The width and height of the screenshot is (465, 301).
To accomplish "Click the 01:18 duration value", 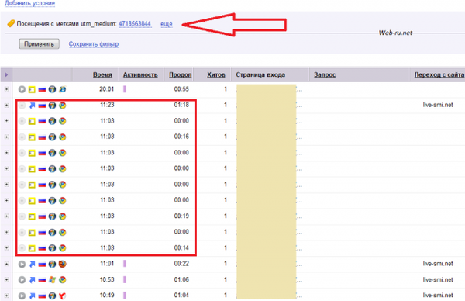I will tap(181, 105).
